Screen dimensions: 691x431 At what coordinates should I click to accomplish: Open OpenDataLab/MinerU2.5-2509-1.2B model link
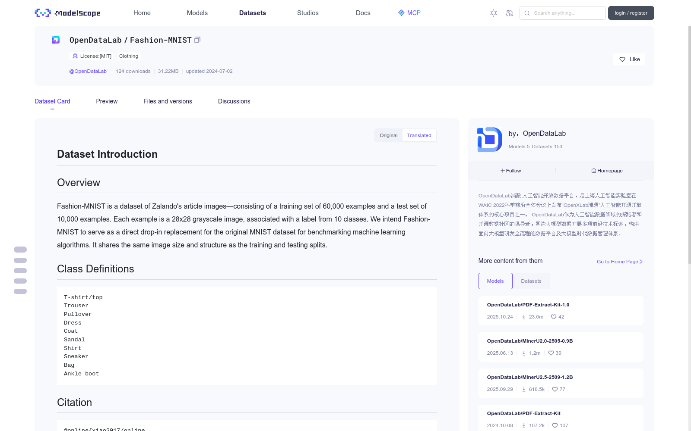[x=530, y=377]
